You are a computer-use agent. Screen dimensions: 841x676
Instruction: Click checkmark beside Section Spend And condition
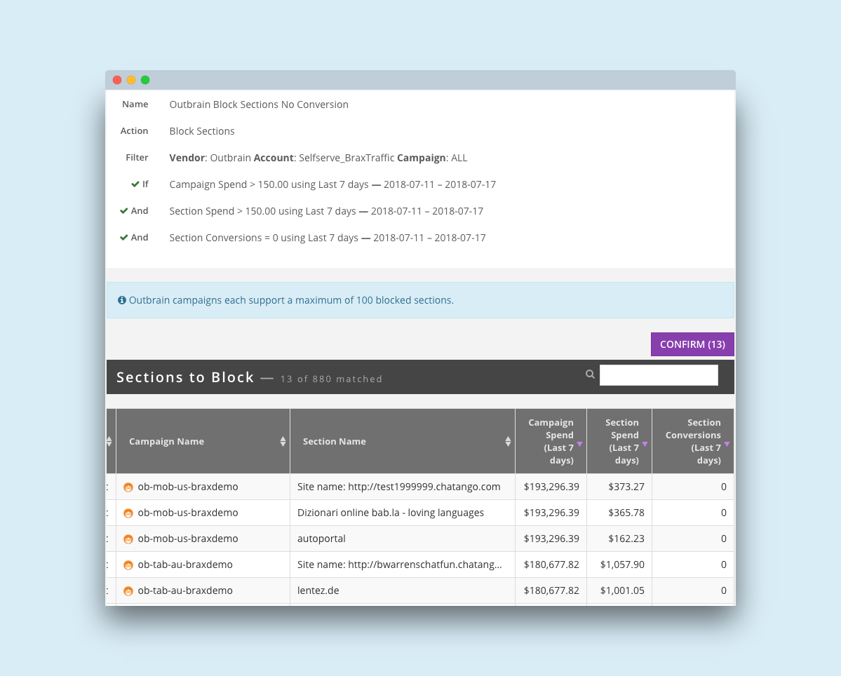pos(124,210)
